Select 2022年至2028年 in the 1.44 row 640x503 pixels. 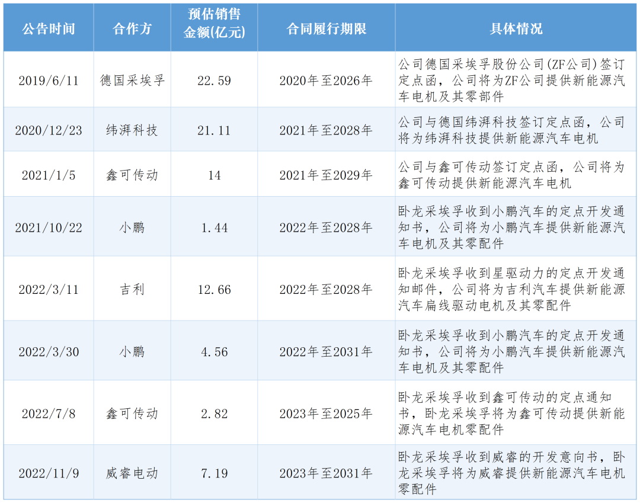pos(326,228)
